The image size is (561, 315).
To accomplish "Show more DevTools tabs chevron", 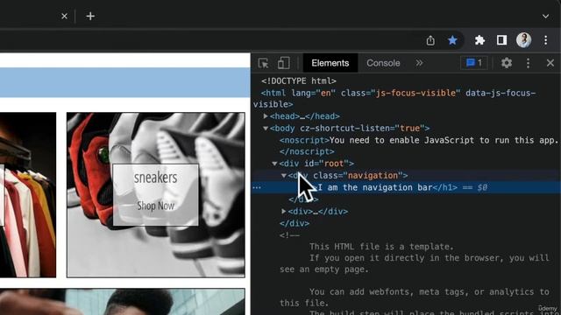I will (419, 63).
